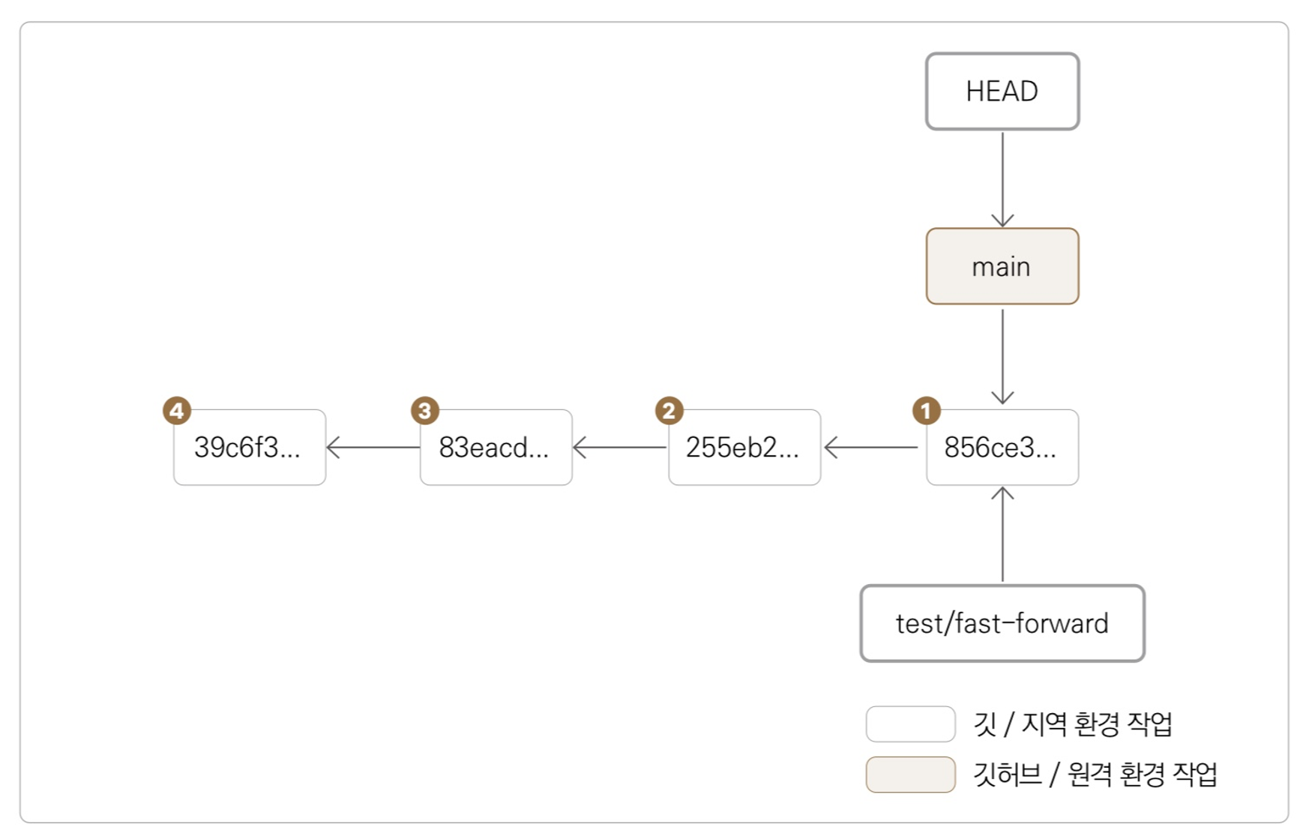
Task: Click the arrow from HEAD to main
Action: (1002, 178)
